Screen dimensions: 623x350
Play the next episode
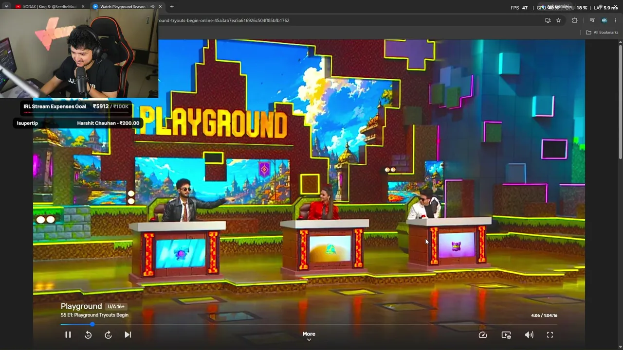coord(128,334)
